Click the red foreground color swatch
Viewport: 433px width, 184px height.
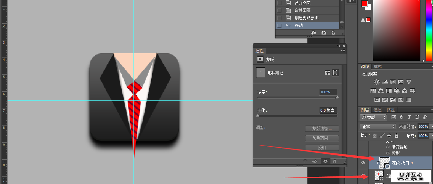tap(364, 4)
